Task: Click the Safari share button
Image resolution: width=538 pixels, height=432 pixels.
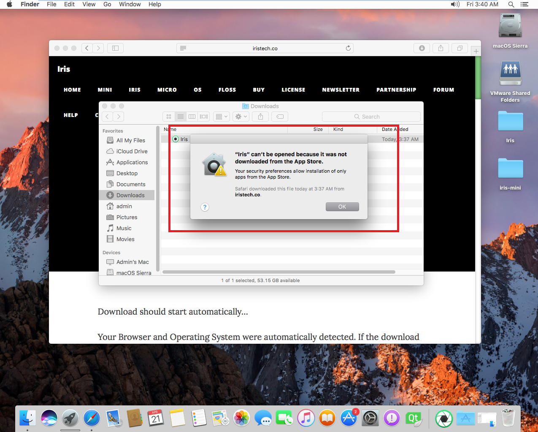Action: [441, 48]
